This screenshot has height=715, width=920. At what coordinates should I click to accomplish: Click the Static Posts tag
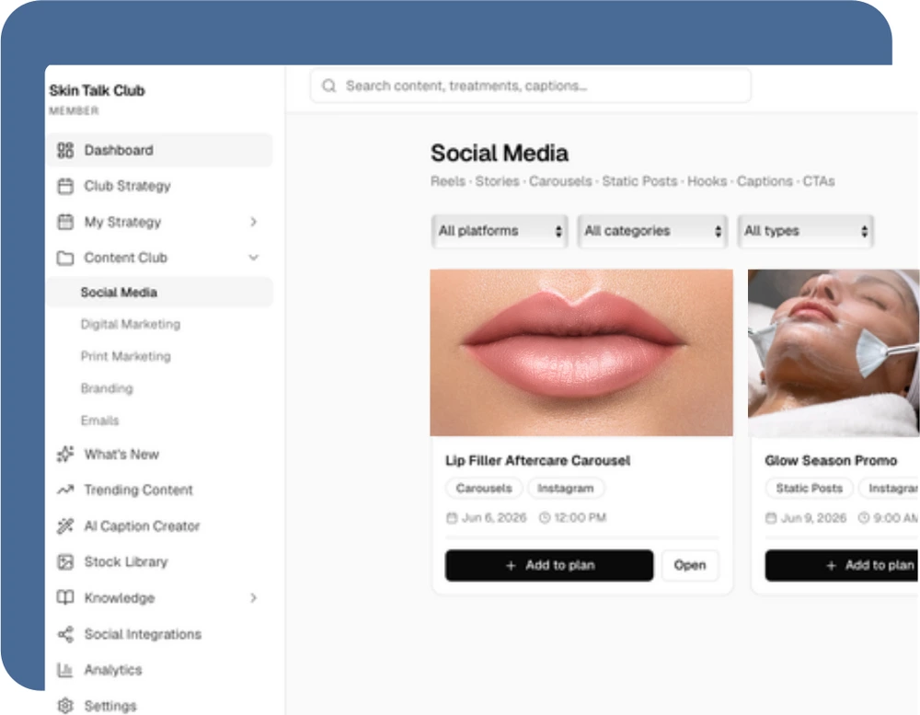pyautogui.click(x=809, y=489)
